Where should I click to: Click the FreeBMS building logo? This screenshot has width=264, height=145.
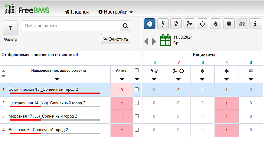[10, 9]
